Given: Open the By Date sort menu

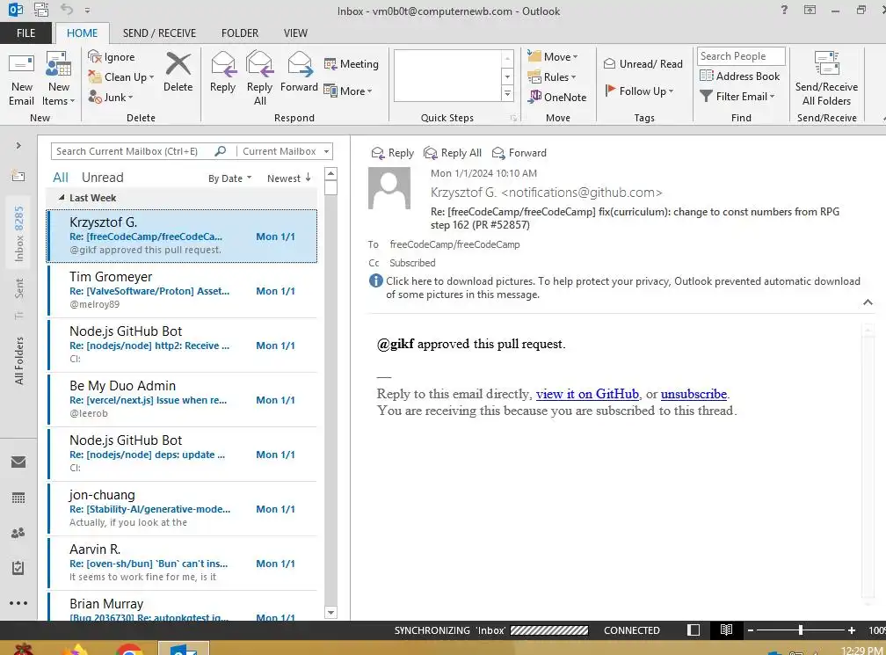Looking at the screenshot, I should 229,178.
